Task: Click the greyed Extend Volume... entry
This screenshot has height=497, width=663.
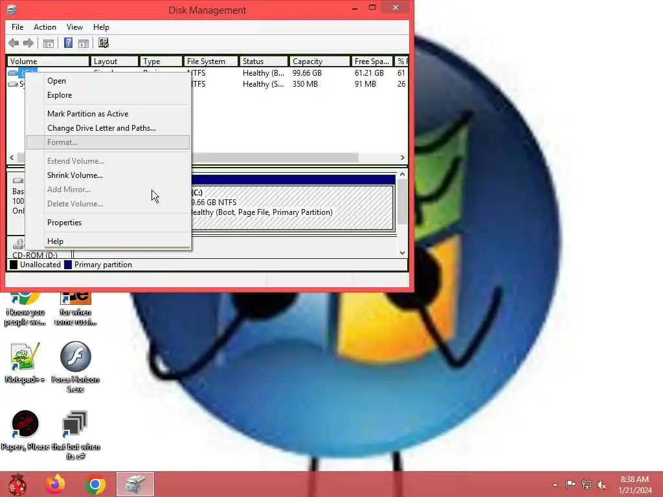Action: (x=108, y=161)
